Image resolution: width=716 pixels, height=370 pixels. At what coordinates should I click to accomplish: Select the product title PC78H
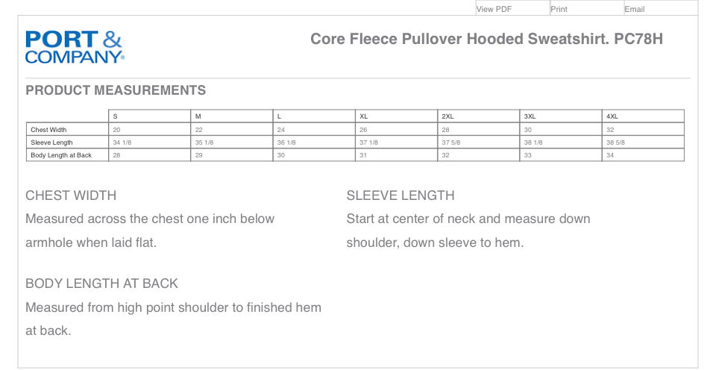486,39
